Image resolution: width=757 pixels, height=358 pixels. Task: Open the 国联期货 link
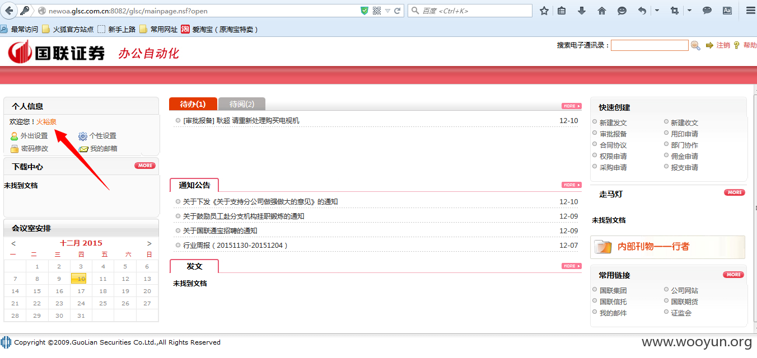685,302
